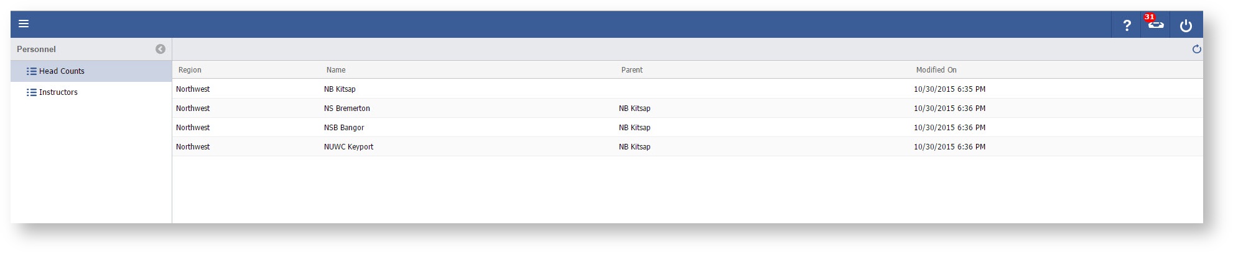The height and width of the screenshot is (253, 1233).
Task: Sort by the Region column header
Action: [190, 70]
